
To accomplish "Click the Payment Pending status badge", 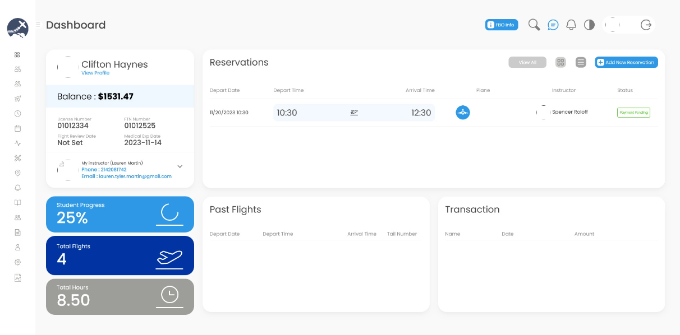I will tap(633, 113).
